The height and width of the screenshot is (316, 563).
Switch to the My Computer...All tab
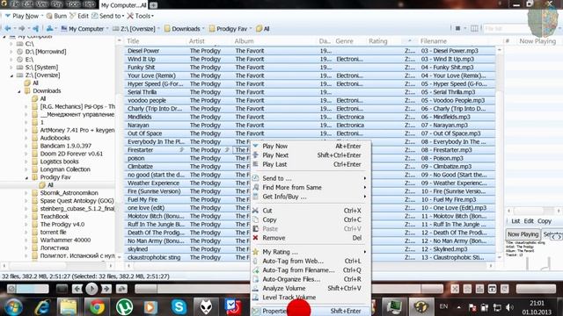coord(123,5)
